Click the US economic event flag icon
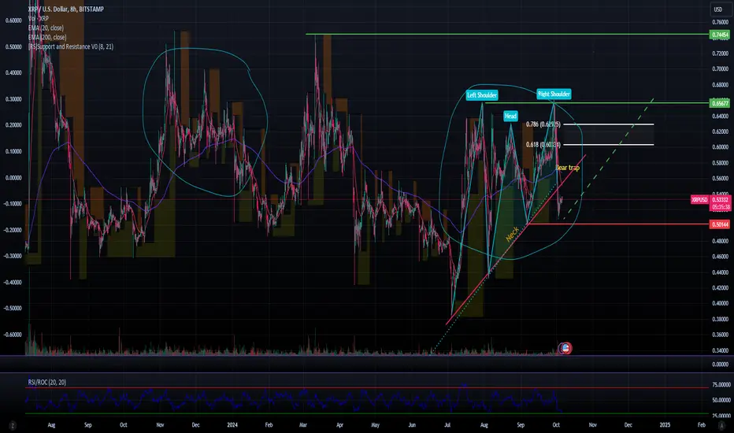This screenshot has width=734, height=433. (565, 348)
